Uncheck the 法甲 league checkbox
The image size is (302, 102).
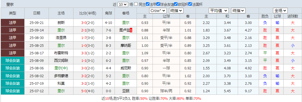point(148,4)
